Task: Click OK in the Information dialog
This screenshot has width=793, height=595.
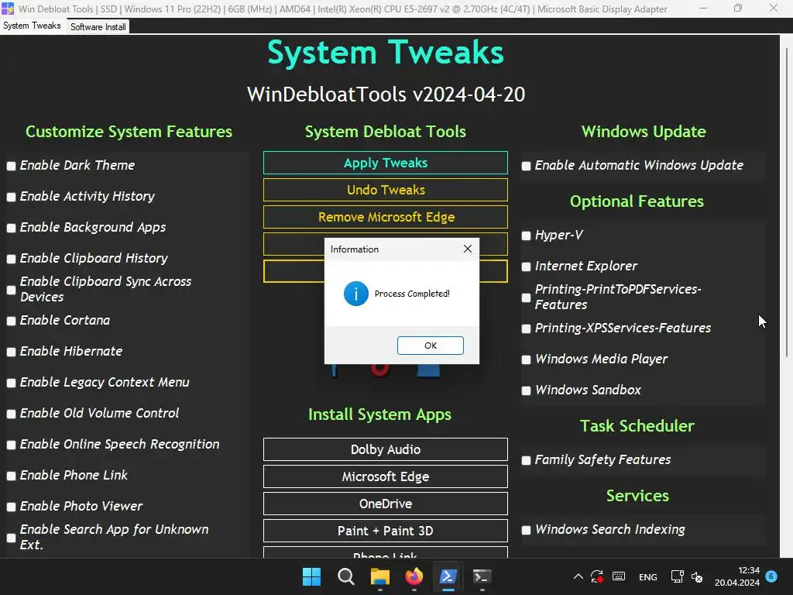Action: point(431,346)
